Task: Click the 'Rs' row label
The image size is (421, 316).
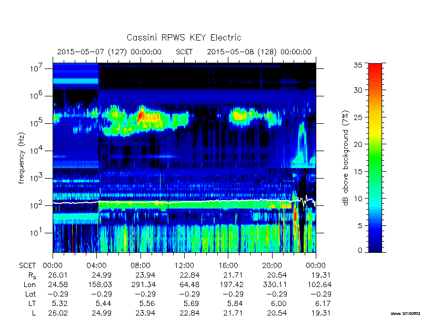Action: [x=32, y=275]
